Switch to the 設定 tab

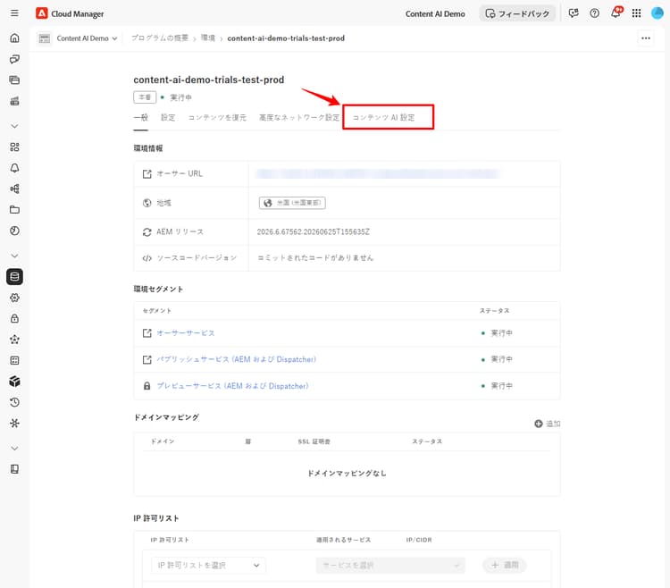point(168,118)
